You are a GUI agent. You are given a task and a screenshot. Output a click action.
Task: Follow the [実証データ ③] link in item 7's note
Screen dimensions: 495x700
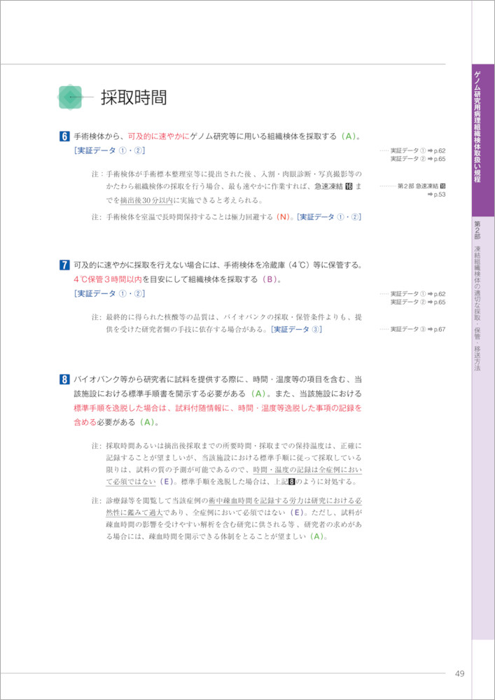click(296, 329)
